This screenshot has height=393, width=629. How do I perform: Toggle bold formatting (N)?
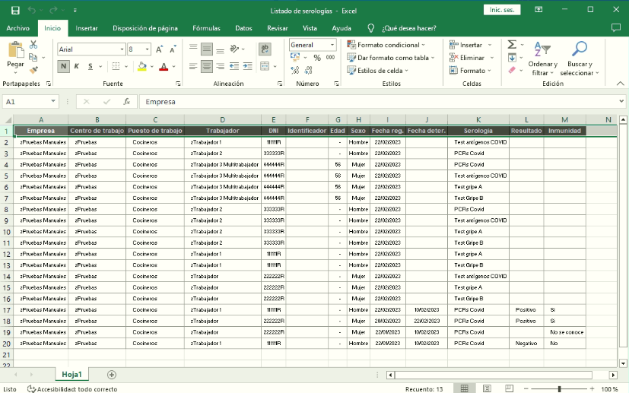63,67
